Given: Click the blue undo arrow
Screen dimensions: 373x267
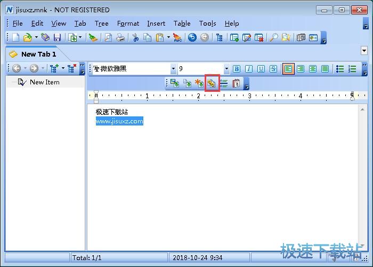Looking at the screenshot, I should point(192,37).
